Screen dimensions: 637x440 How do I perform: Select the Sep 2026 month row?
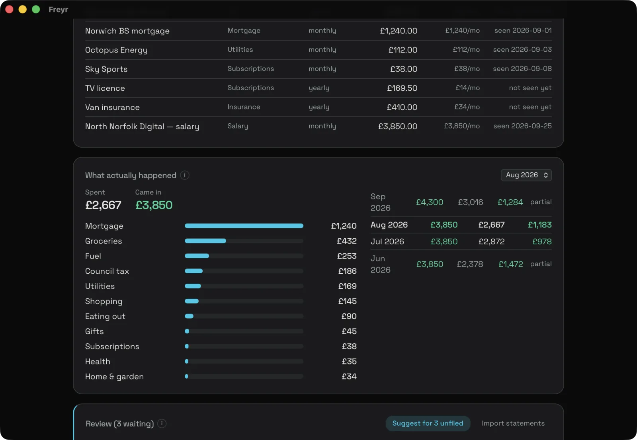point(461,202)
